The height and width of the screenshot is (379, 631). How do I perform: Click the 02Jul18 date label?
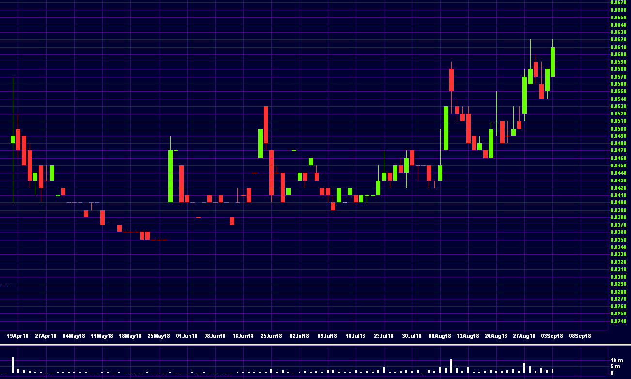pos(300,336)
